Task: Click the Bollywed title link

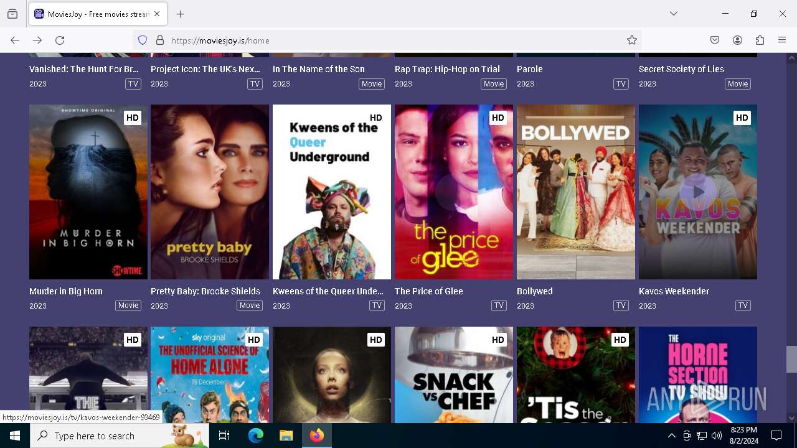Action: coord(535,291)
